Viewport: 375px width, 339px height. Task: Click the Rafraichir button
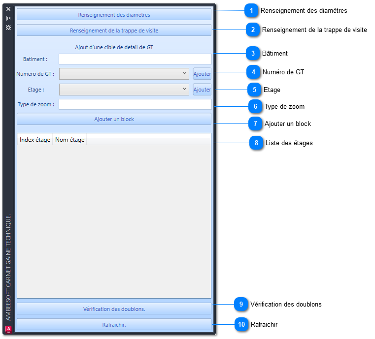114,325
